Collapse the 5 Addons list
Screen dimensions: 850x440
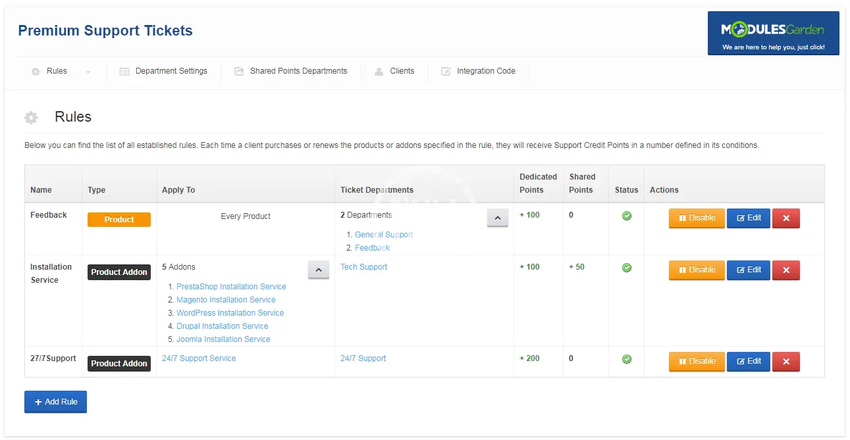pyautogui.click(x=318, y=270)
